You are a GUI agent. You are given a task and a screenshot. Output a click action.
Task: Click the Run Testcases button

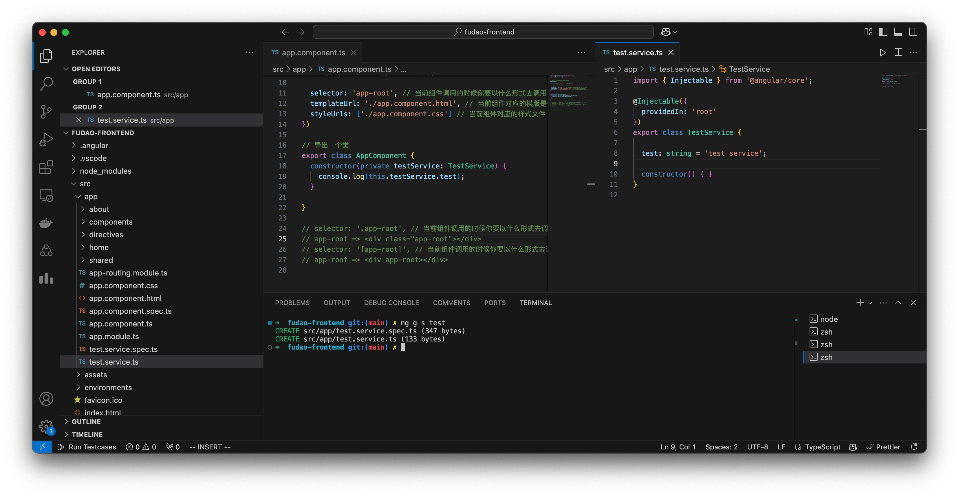[x=87, y=447]
